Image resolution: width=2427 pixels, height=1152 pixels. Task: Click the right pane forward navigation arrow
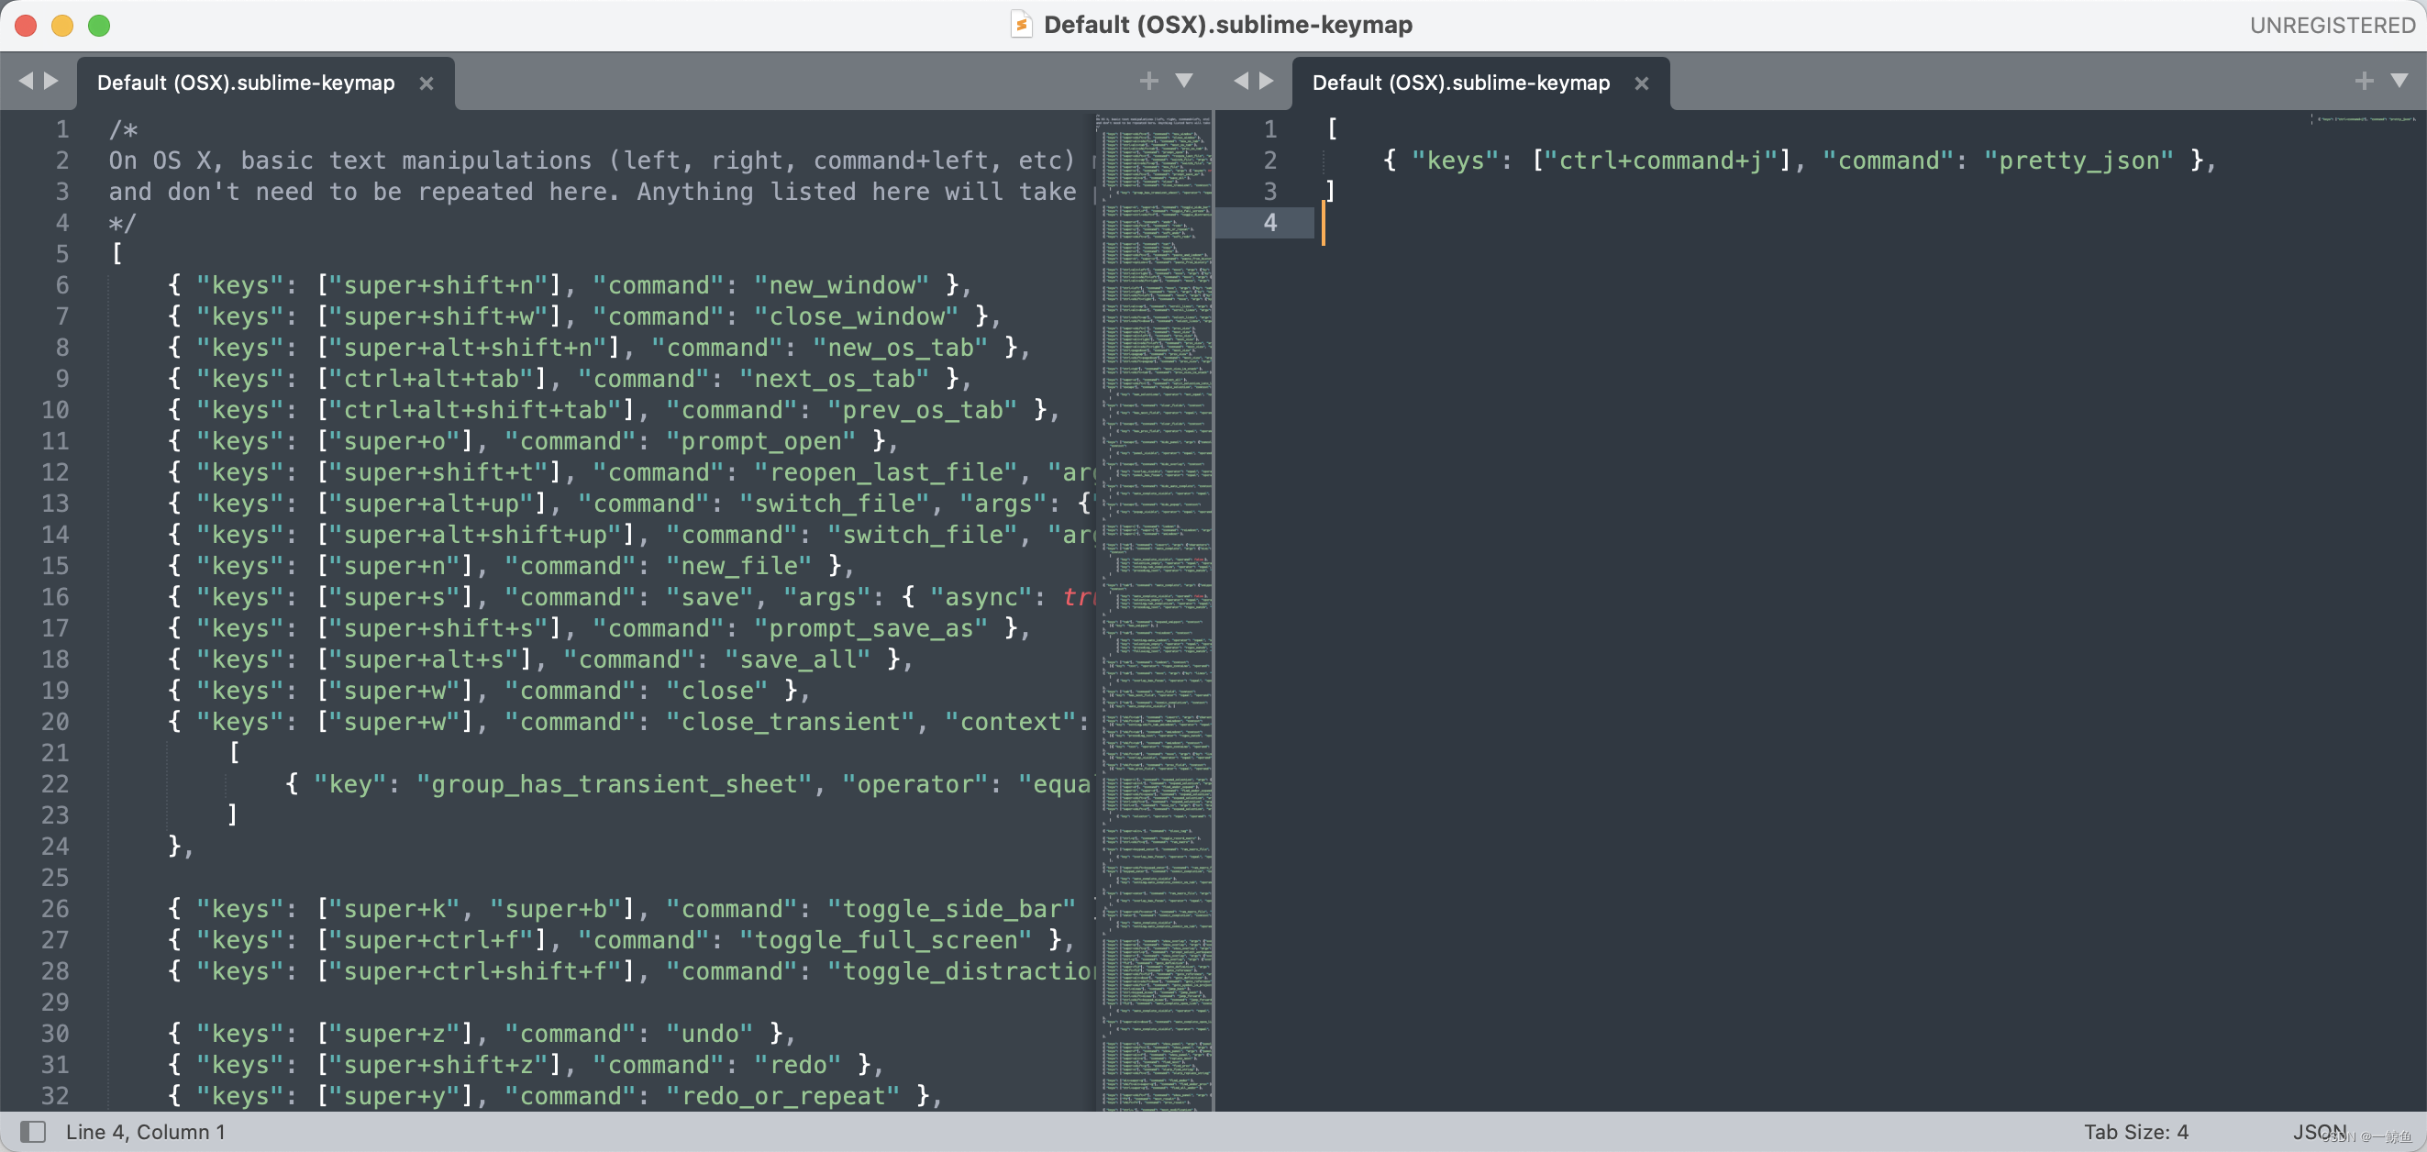point(1268,81)
